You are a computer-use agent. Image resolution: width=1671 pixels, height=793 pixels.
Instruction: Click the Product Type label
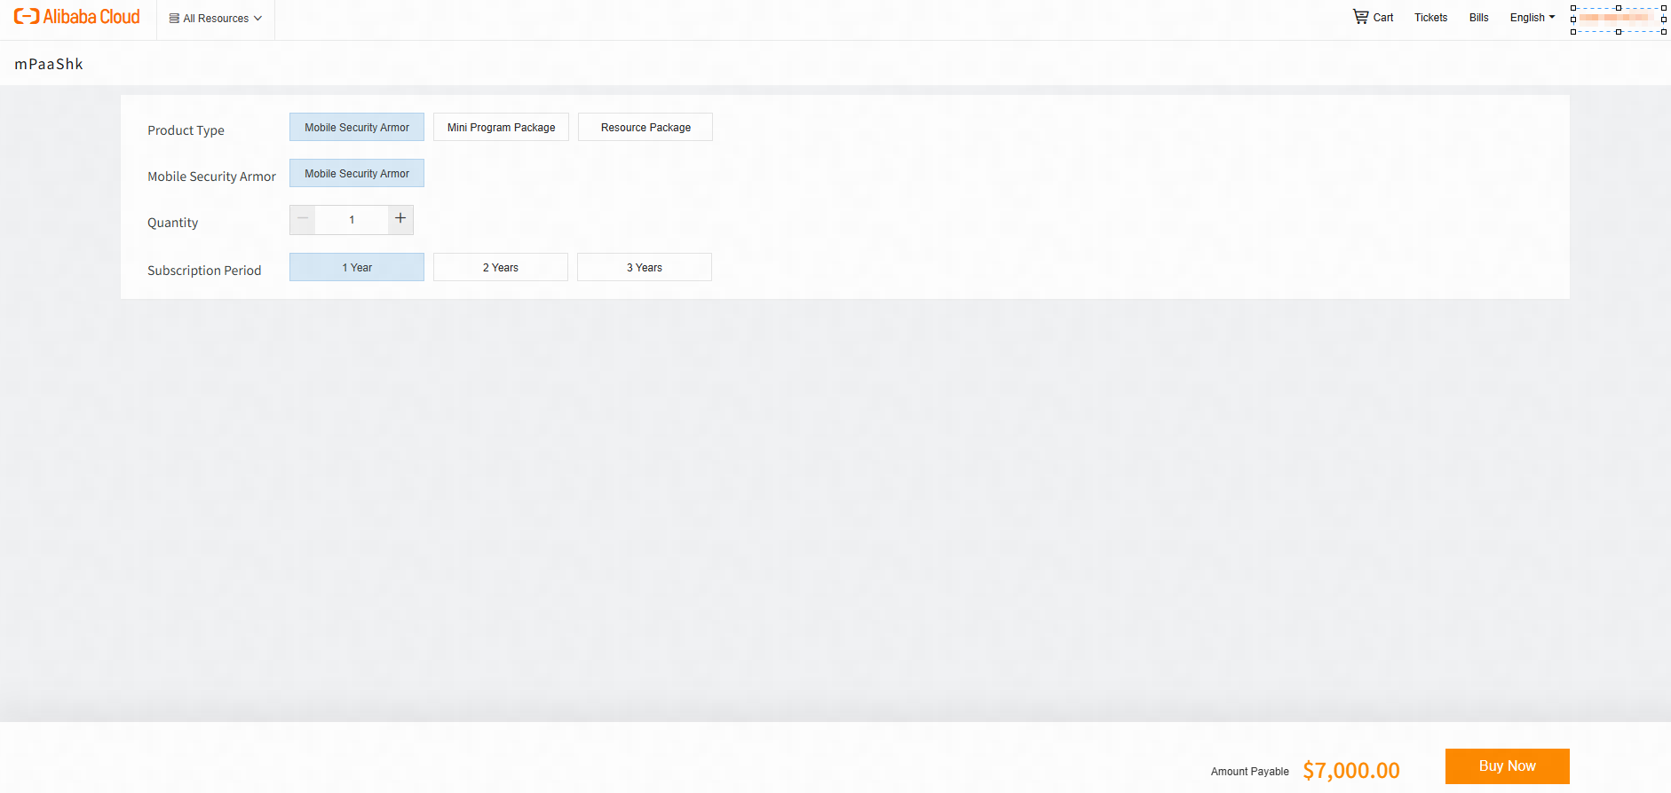pos(186,130)
